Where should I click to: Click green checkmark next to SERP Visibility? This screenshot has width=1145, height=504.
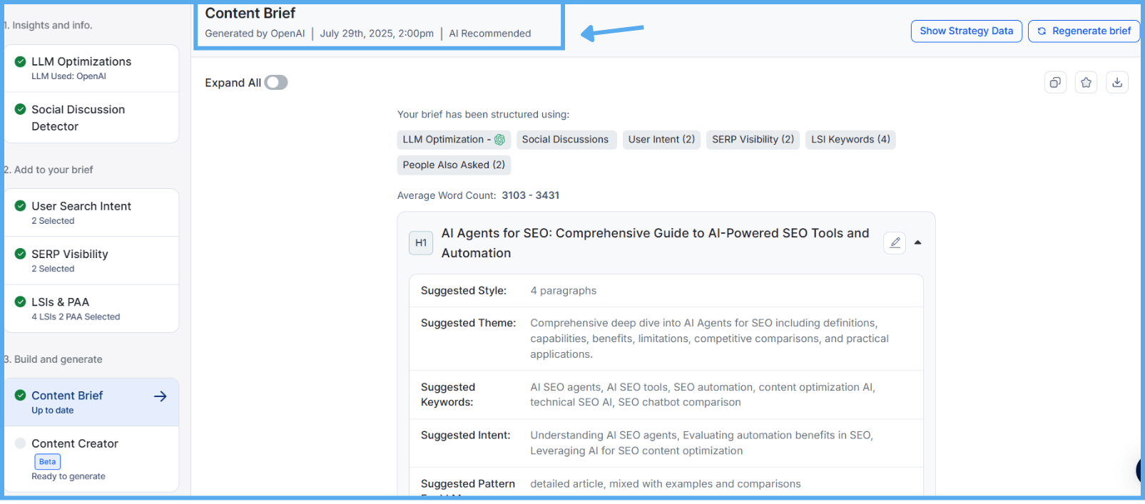click(21, 254)
